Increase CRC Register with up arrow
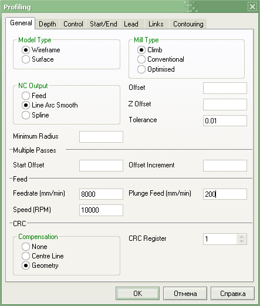 242,237
